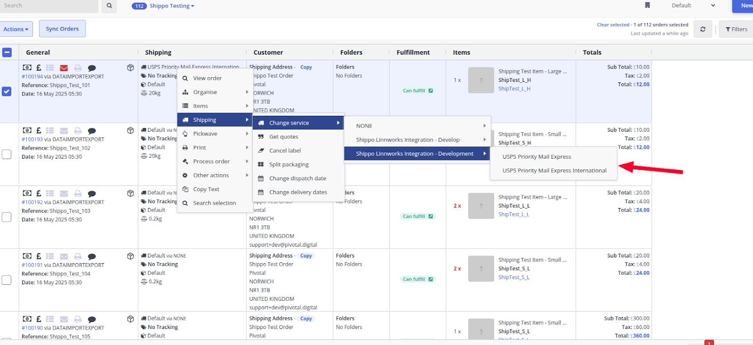Choose USPS Priority Mail Express service

click(554, 157)
